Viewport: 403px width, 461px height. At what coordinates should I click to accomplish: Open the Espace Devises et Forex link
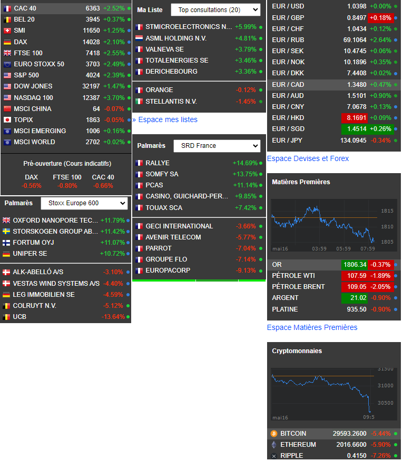tap(308, 158)
